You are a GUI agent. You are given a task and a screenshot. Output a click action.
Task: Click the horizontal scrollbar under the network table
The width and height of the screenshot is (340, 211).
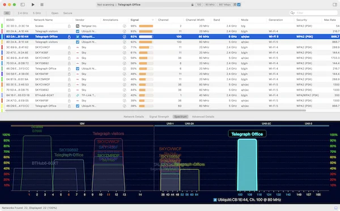(155, 110)
